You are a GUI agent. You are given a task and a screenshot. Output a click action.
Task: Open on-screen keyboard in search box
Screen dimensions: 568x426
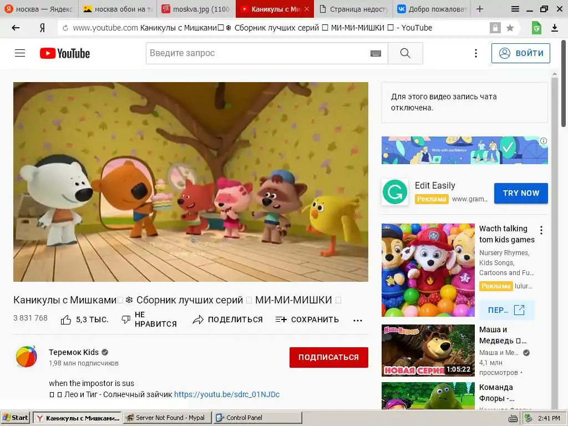[x=376, y=53]
